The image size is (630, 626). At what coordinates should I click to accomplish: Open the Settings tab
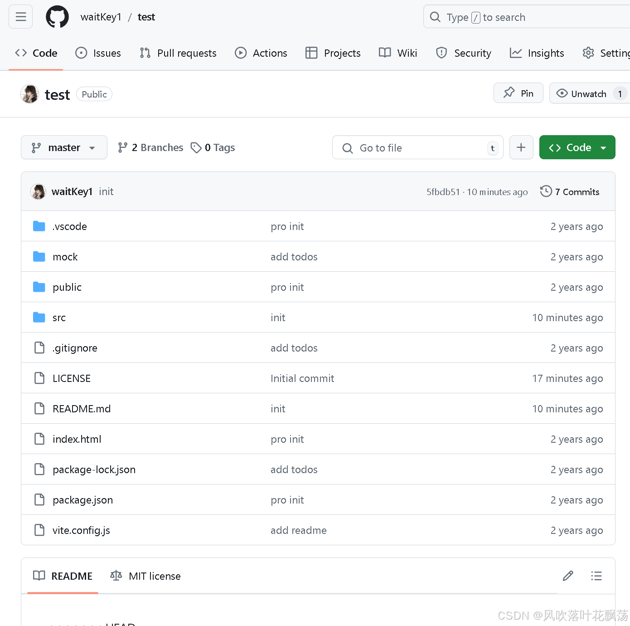tap(606, 53)
